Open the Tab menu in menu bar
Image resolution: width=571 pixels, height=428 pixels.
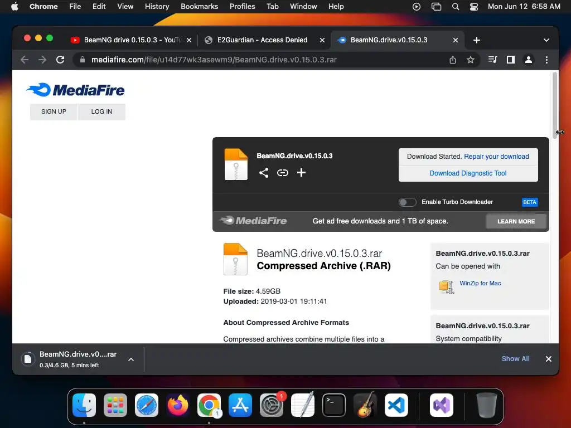coord(272,7)
